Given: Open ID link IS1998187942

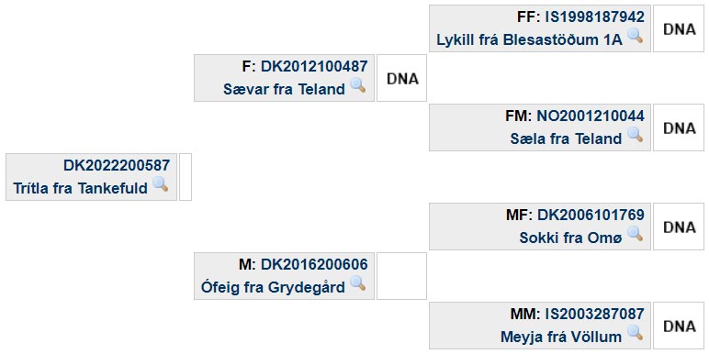Looking at the screenshot, I should tap(594, 17).
